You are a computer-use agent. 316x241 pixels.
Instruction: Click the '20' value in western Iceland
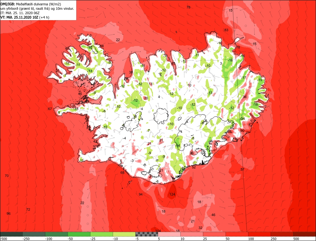[x=146, y=98]
